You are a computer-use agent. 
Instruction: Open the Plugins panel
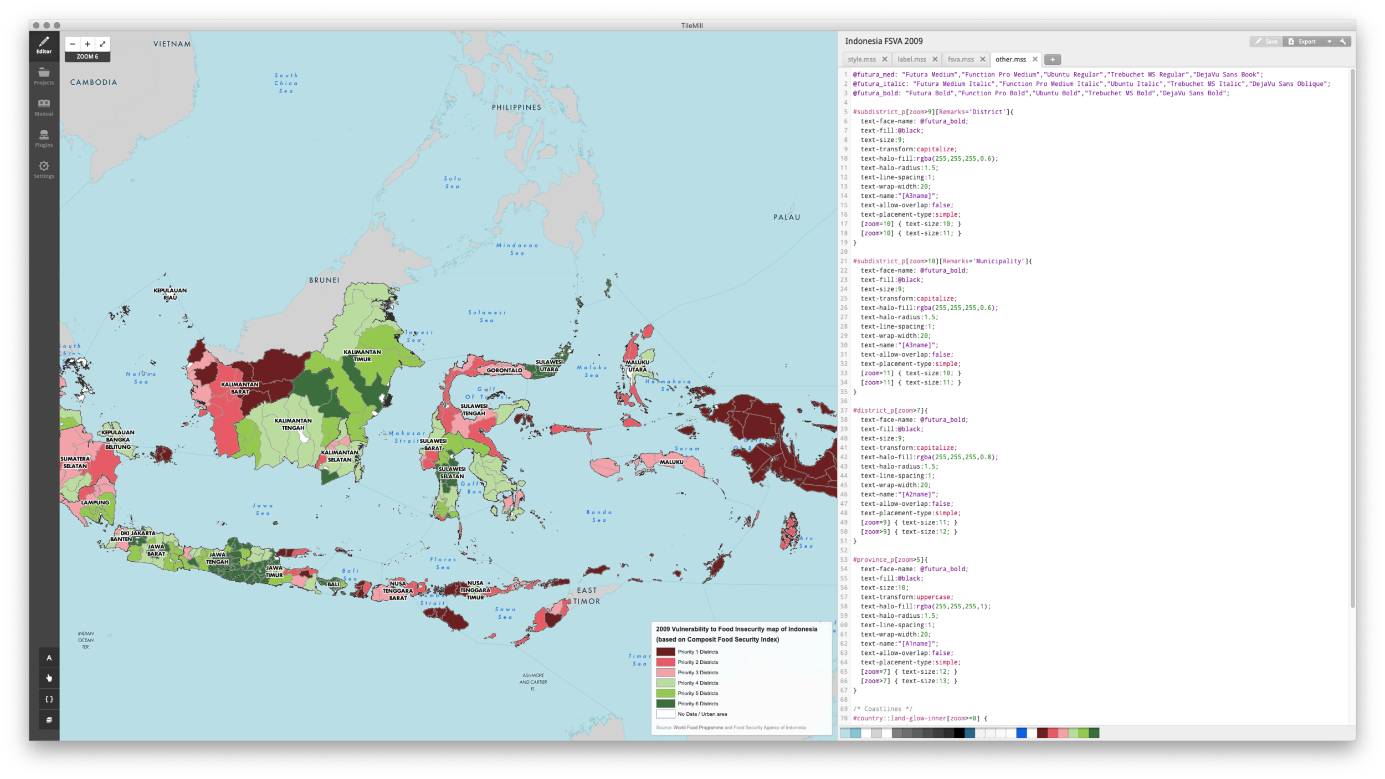44,138
